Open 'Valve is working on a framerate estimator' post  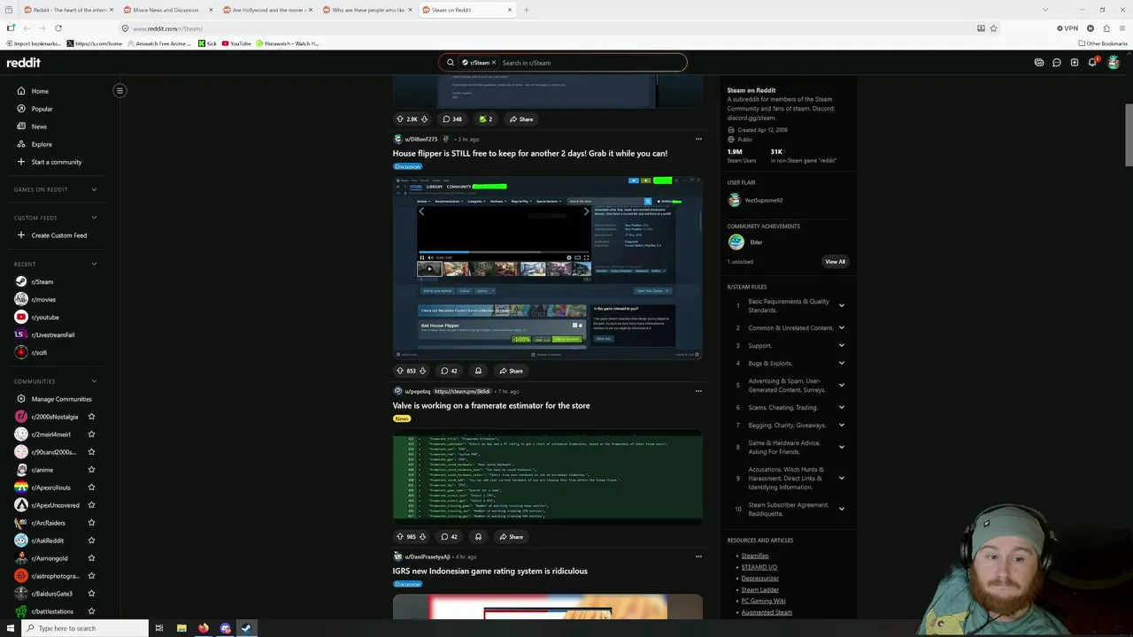point(491,405)
